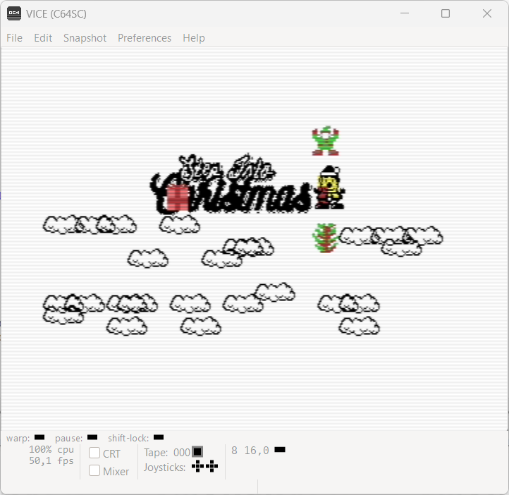Click the green elf sprite above the title
509x495 pixels.
coord(325,141)
